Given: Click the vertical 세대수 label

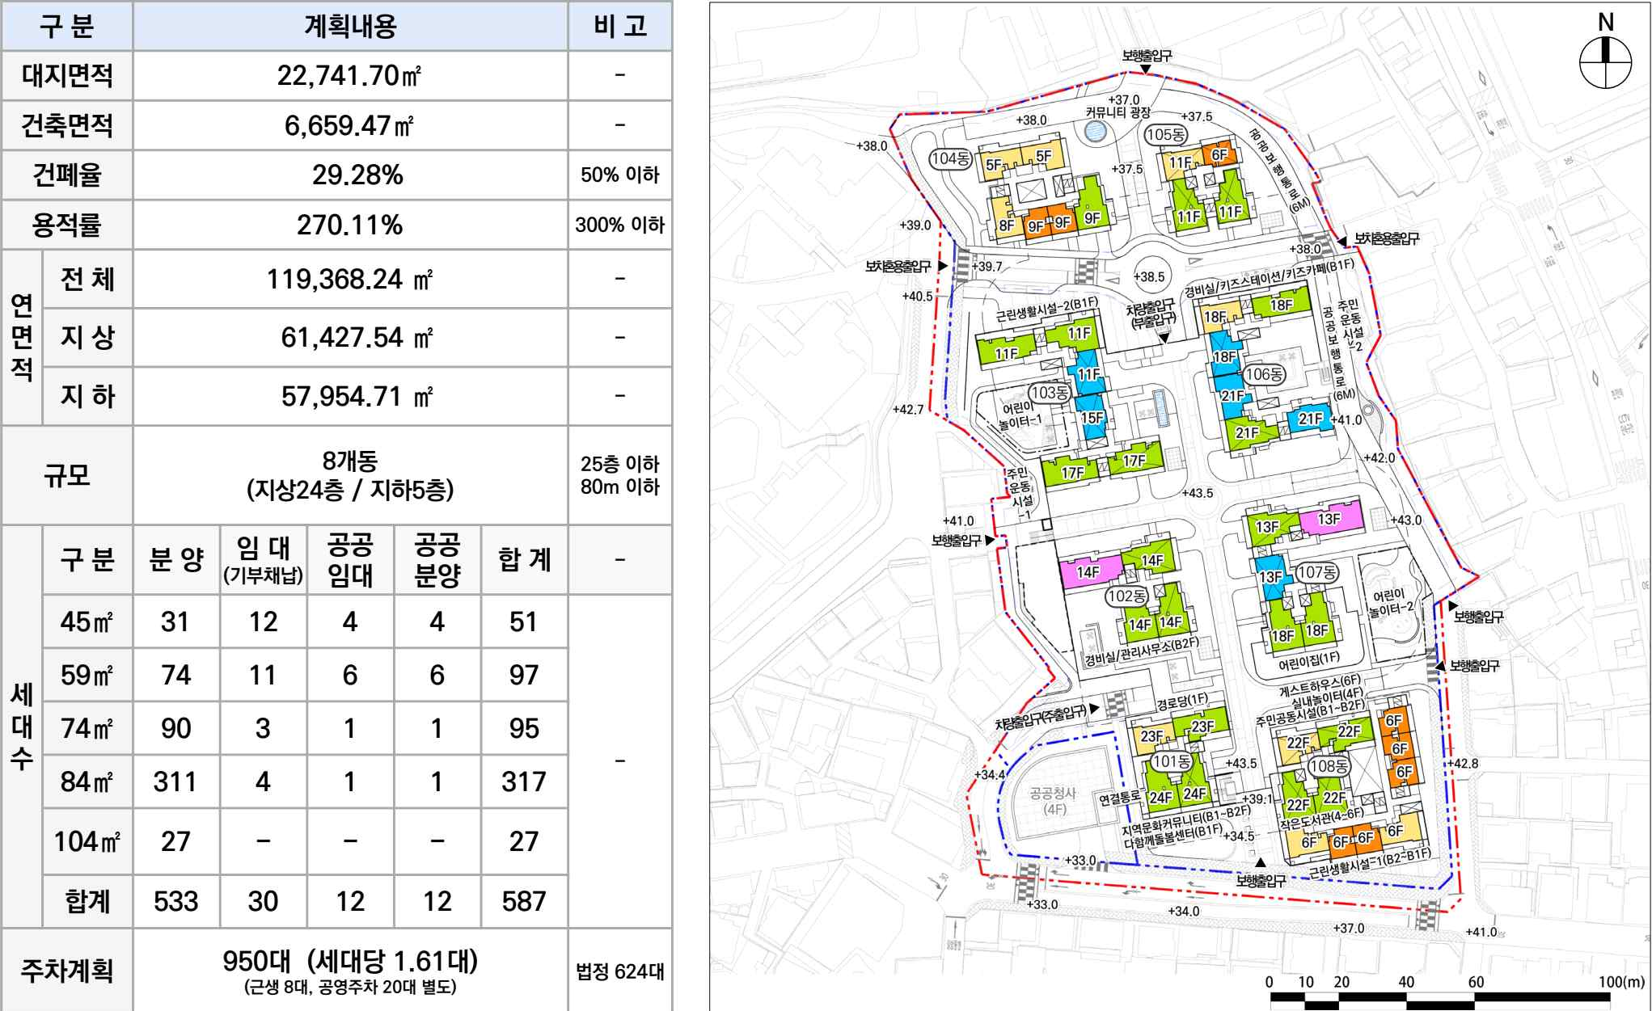Looking at the screenshot, I should 22,726.
